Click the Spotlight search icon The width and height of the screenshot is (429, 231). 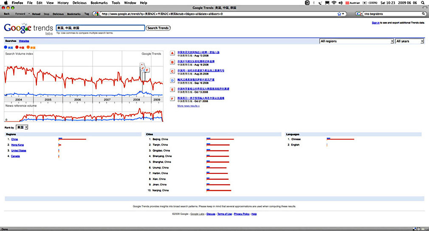pyautogui.click(x=423, y=3)
